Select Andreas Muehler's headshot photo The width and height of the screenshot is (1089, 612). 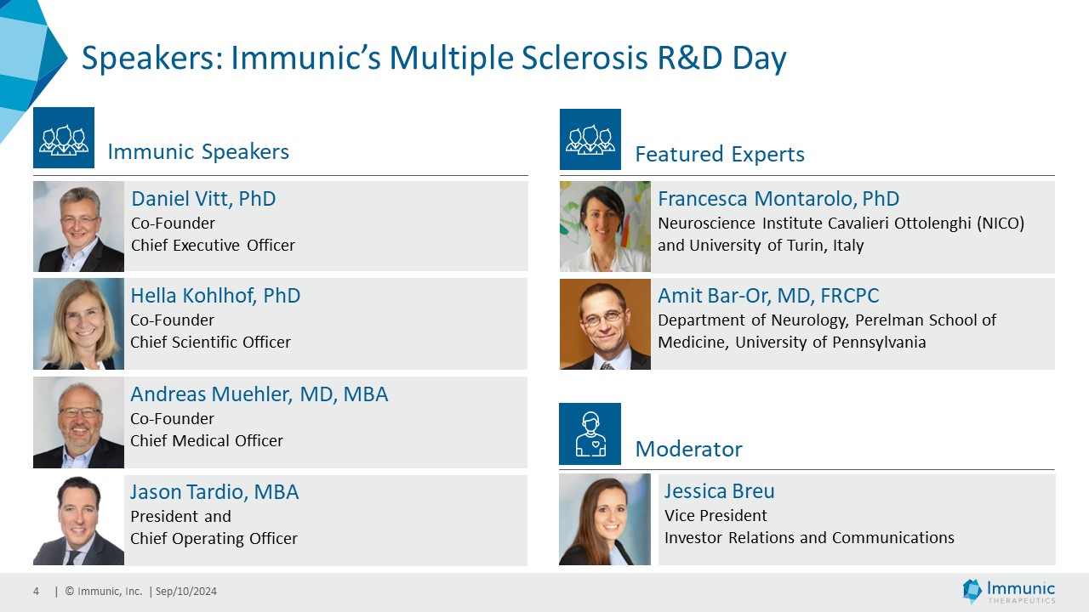78,422
